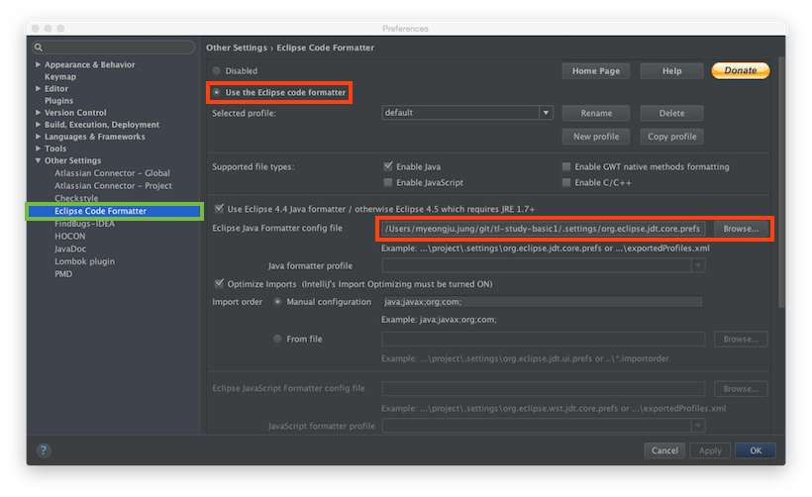
Task: Click Browse next to From file field
Action: click(x=741, y=340)
